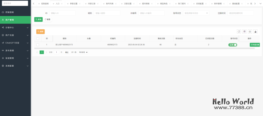263x116 pixels.
Task: Switch to the 次数设置 tab
Action: [128, 4]
